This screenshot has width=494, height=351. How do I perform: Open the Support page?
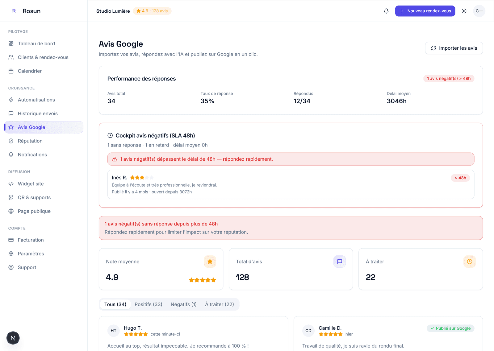[x=44, y=267]
